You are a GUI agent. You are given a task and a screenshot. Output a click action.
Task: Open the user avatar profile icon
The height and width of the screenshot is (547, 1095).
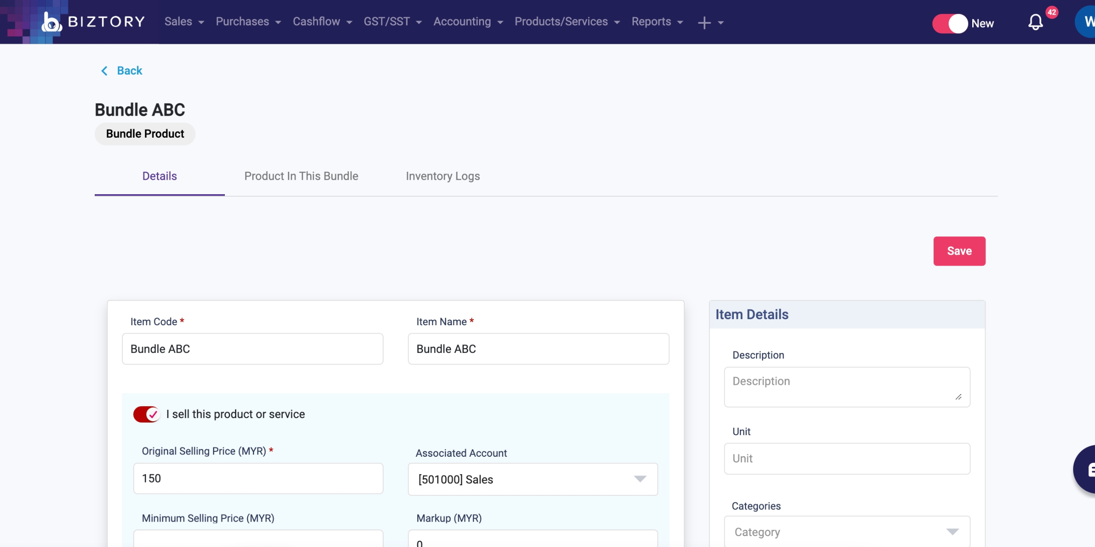click(x=1087, y=21)
